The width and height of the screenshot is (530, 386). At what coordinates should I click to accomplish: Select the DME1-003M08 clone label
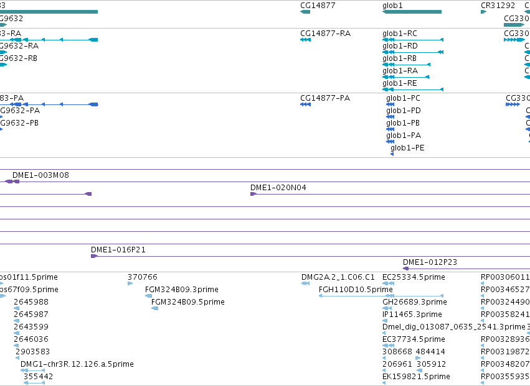[x=40, y=175]
